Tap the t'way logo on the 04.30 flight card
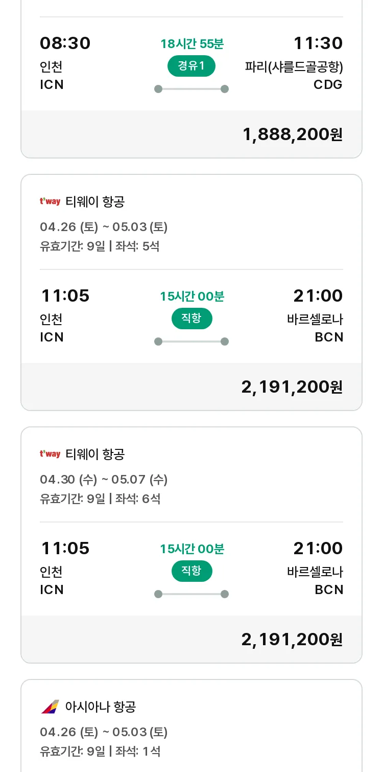 pos(50,454)
